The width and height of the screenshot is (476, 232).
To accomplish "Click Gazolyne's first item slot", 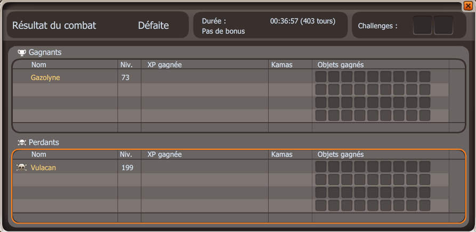I will pos(320,77).
